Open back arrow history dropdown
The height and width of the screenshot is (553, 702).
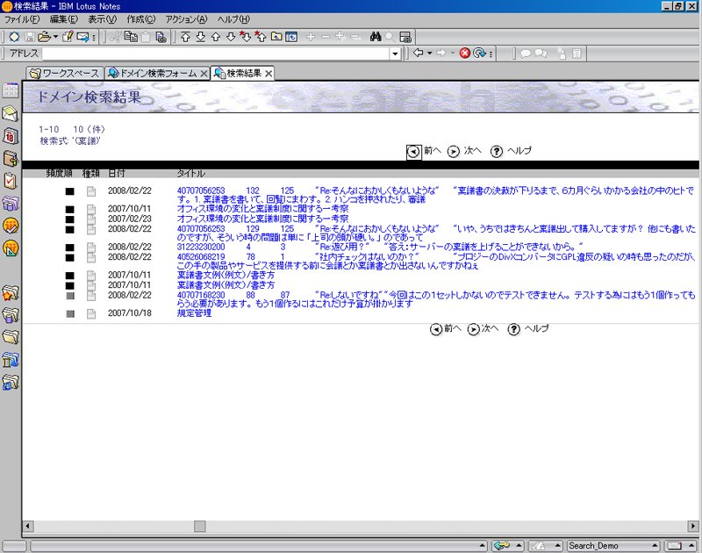(430, 54)
